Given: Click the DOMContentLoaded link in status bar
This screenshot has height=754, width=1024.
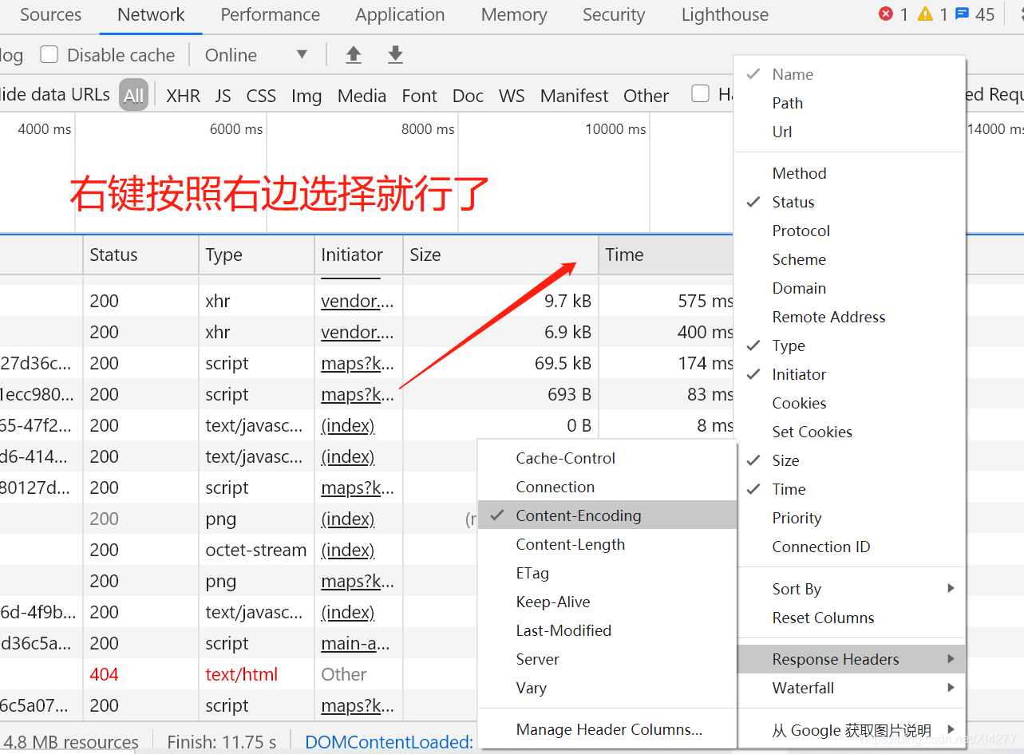Looking at the screenshot, I should click(x=389, y=741).
